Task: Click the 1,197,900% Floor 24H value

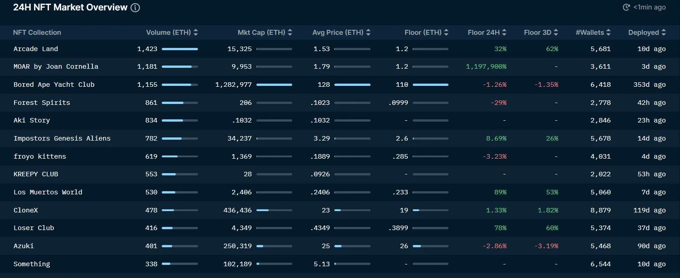Action: 486,66
